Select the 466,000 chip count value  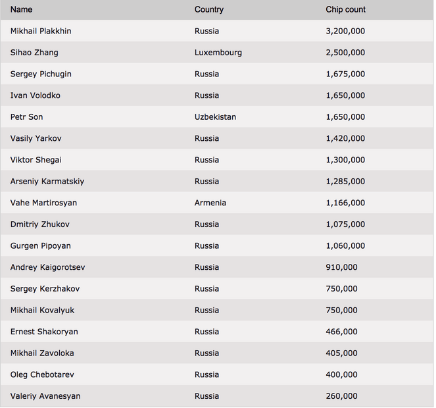click(x=341, y=332)
